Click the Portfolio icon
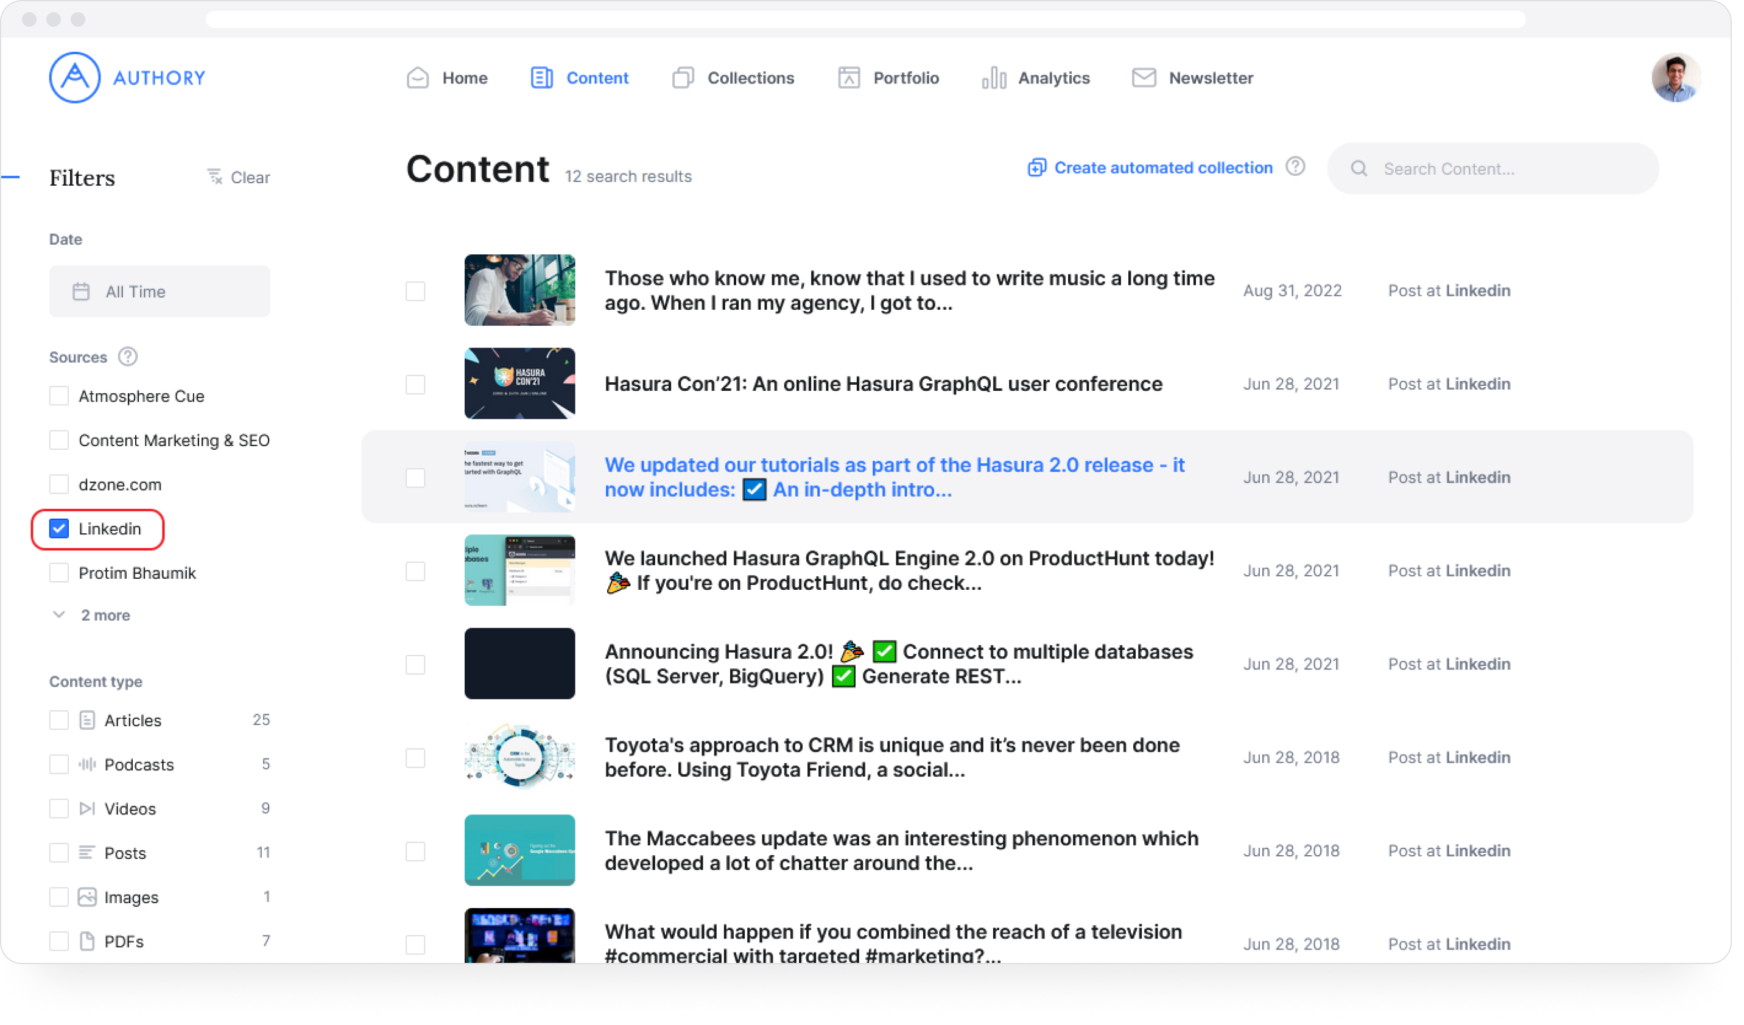Image resolution: width=1744 pixels, height=1025 pixels. pyautogui.click(x=849, y=78)
